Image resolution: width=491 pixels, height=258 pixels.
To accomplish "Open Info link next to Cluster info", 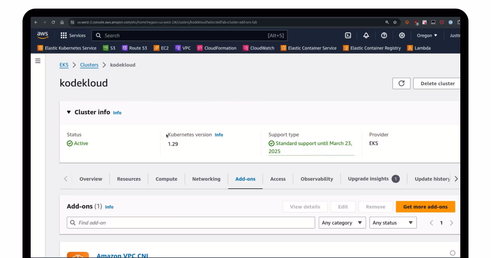I will click(117, 113).
